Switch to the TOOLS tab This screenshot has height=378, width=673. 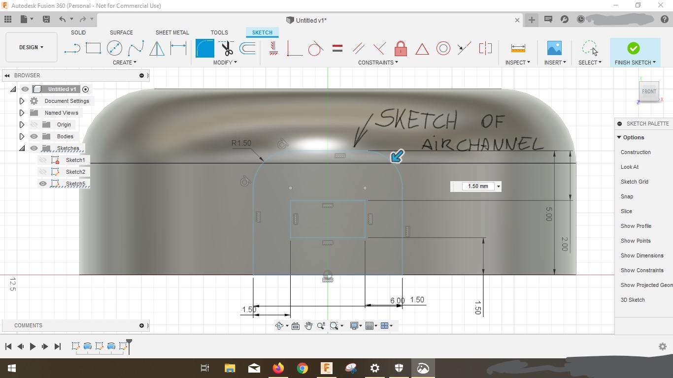[219, 32]
